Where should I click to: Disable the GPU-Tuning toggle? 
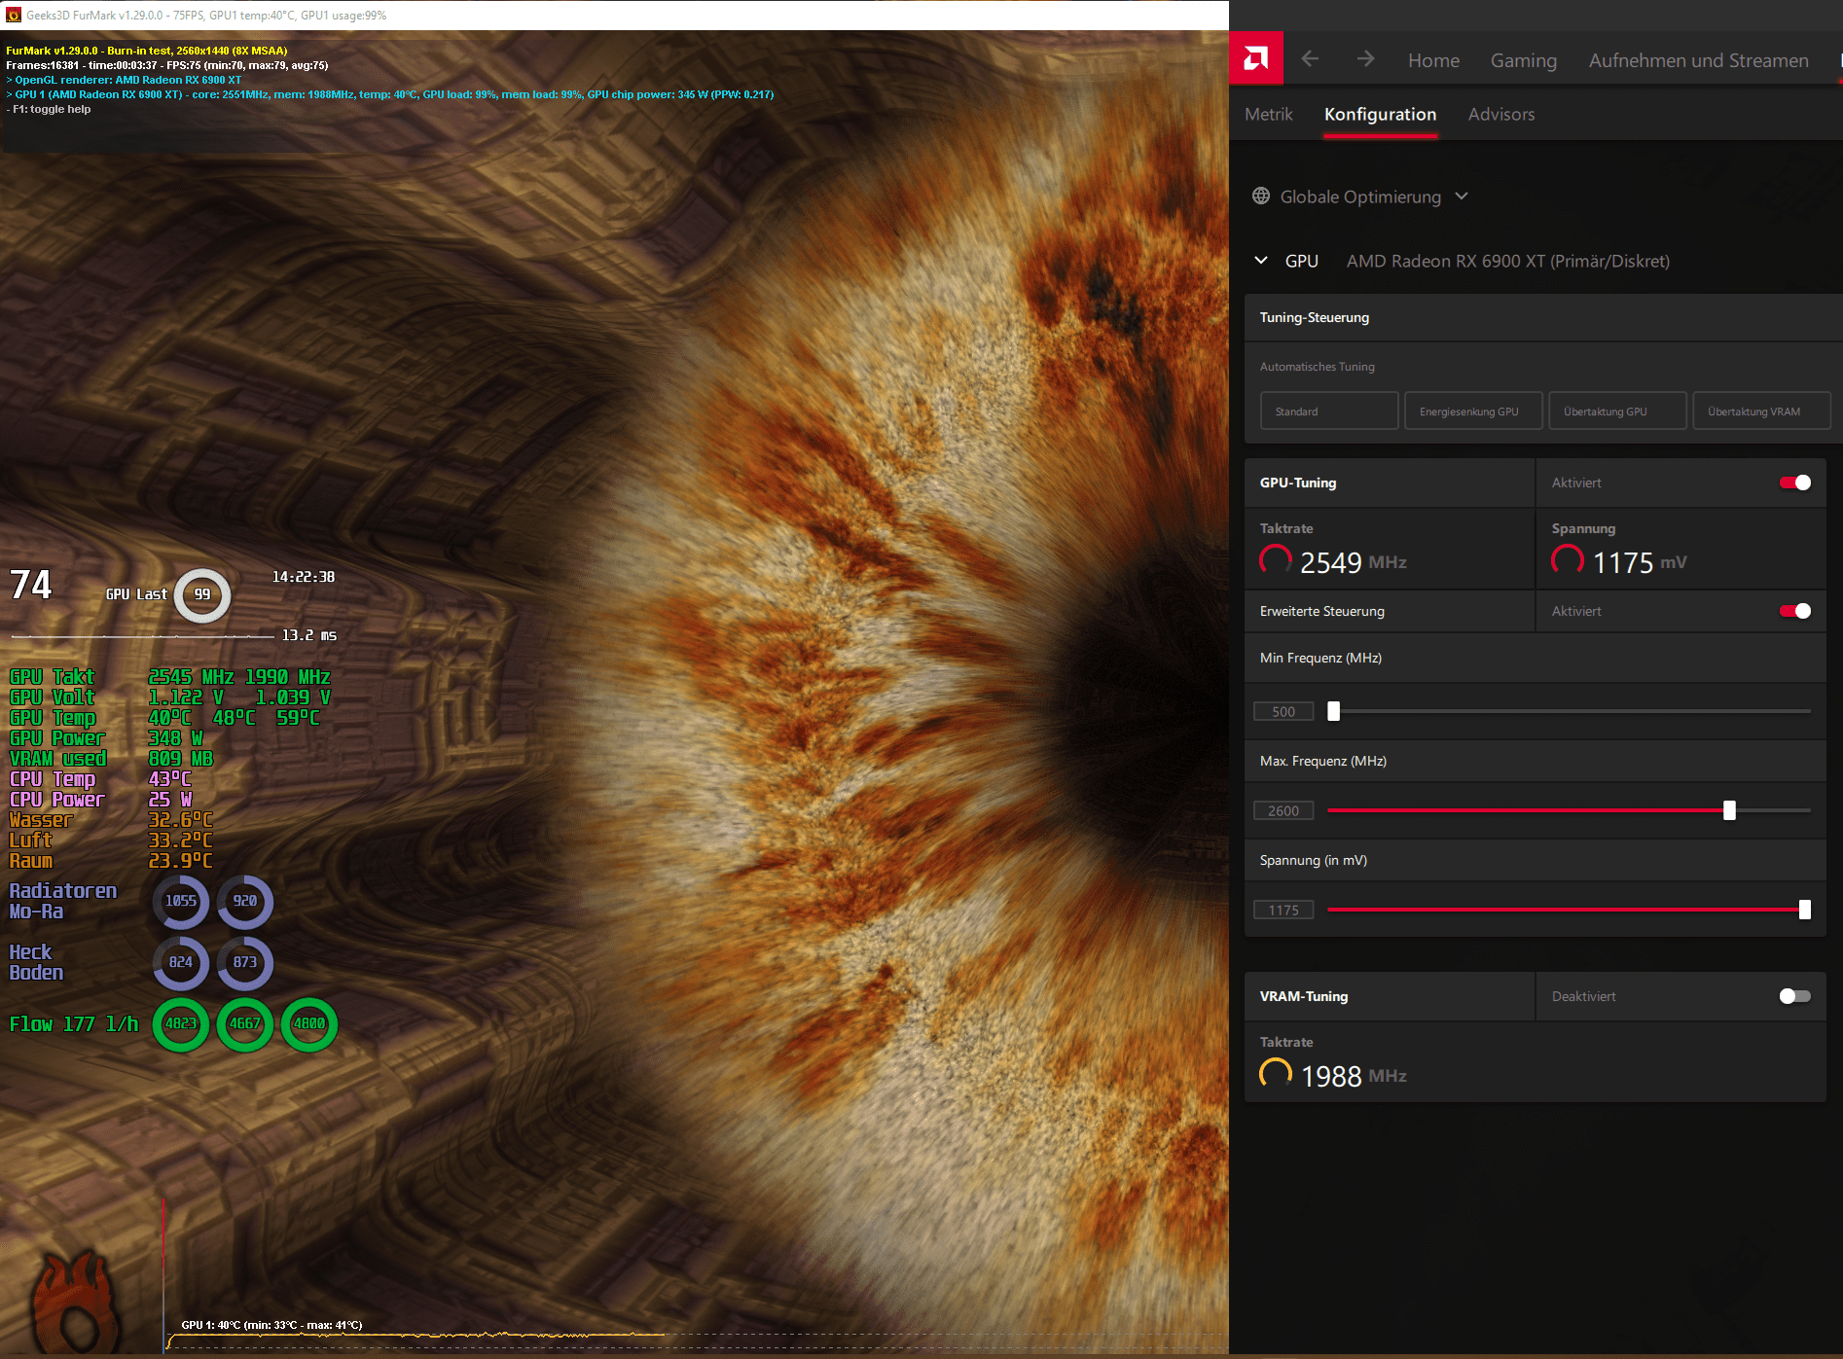[x=1795, y=483]
